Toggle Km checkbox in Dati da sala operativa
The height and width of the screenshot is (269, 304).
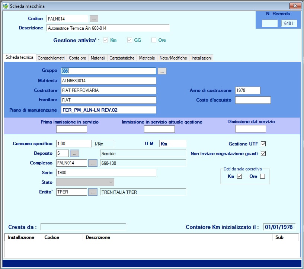[239, 176]
